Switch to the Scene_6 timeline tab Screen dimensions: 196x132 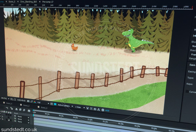tap(44, 108)
